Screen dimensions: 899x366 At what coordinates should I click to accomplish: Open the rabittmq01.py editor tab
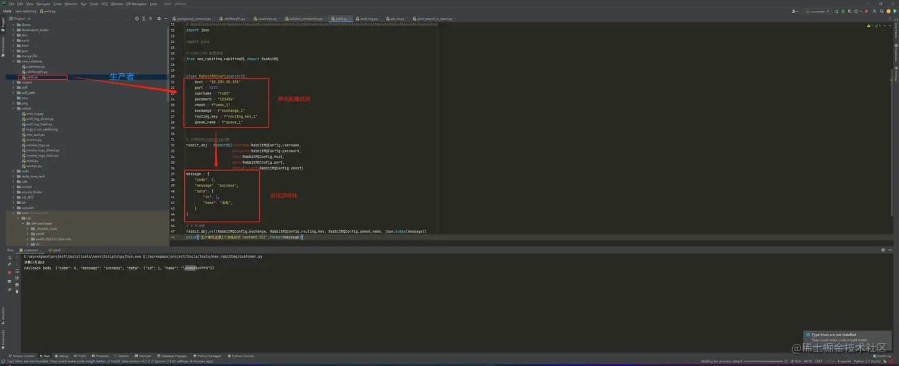tap(234, 18)
